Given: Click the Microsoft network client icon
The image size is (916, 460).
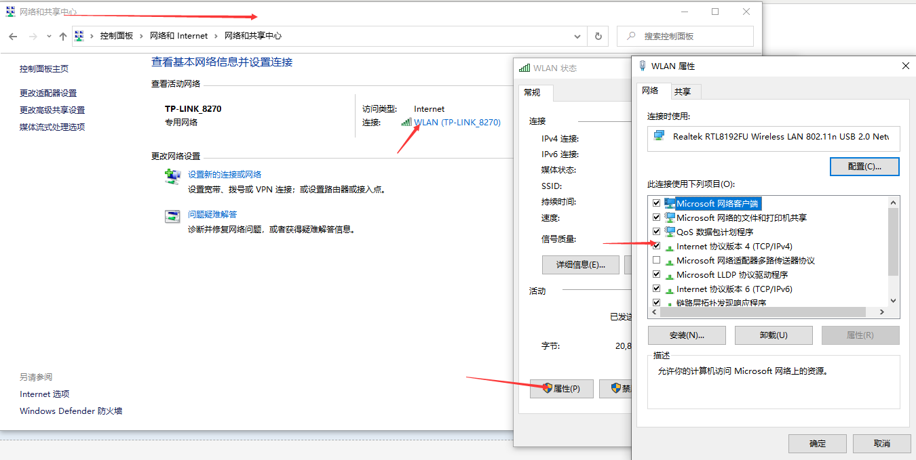Looking at the screenshot, I should (670, 203).
